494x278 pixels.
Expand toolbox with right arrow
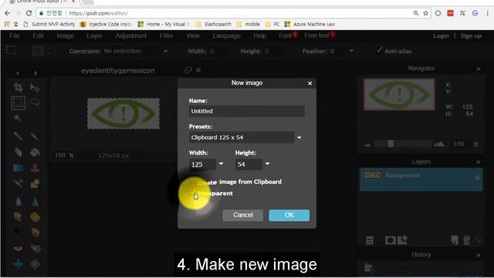[36, 73]
